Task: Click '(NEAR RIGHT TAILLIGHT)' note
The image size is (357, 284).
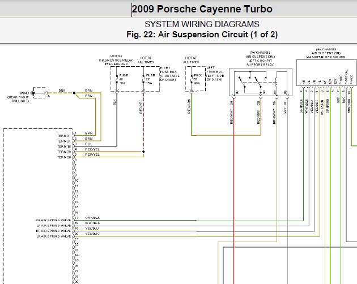Action: click(18, 99)
